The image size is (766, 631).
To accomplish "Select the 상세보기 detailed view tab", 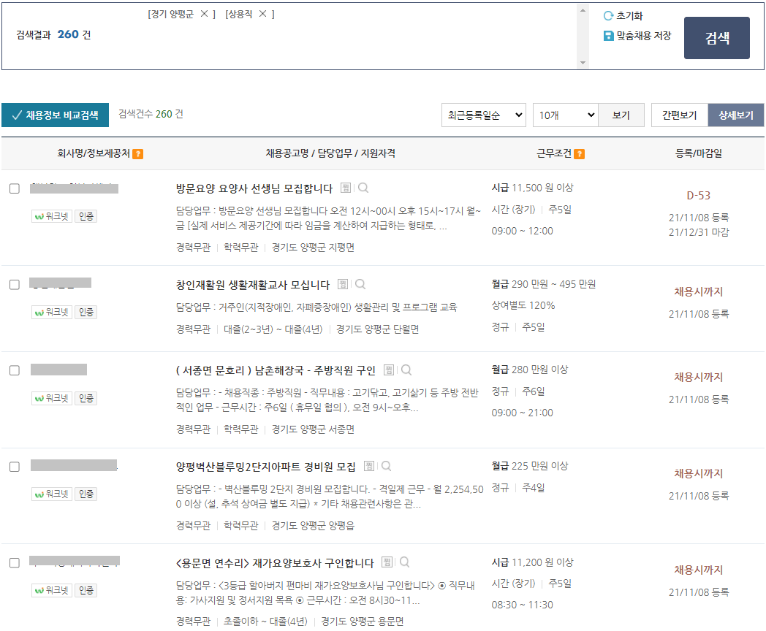I will (x=737, y=115).
